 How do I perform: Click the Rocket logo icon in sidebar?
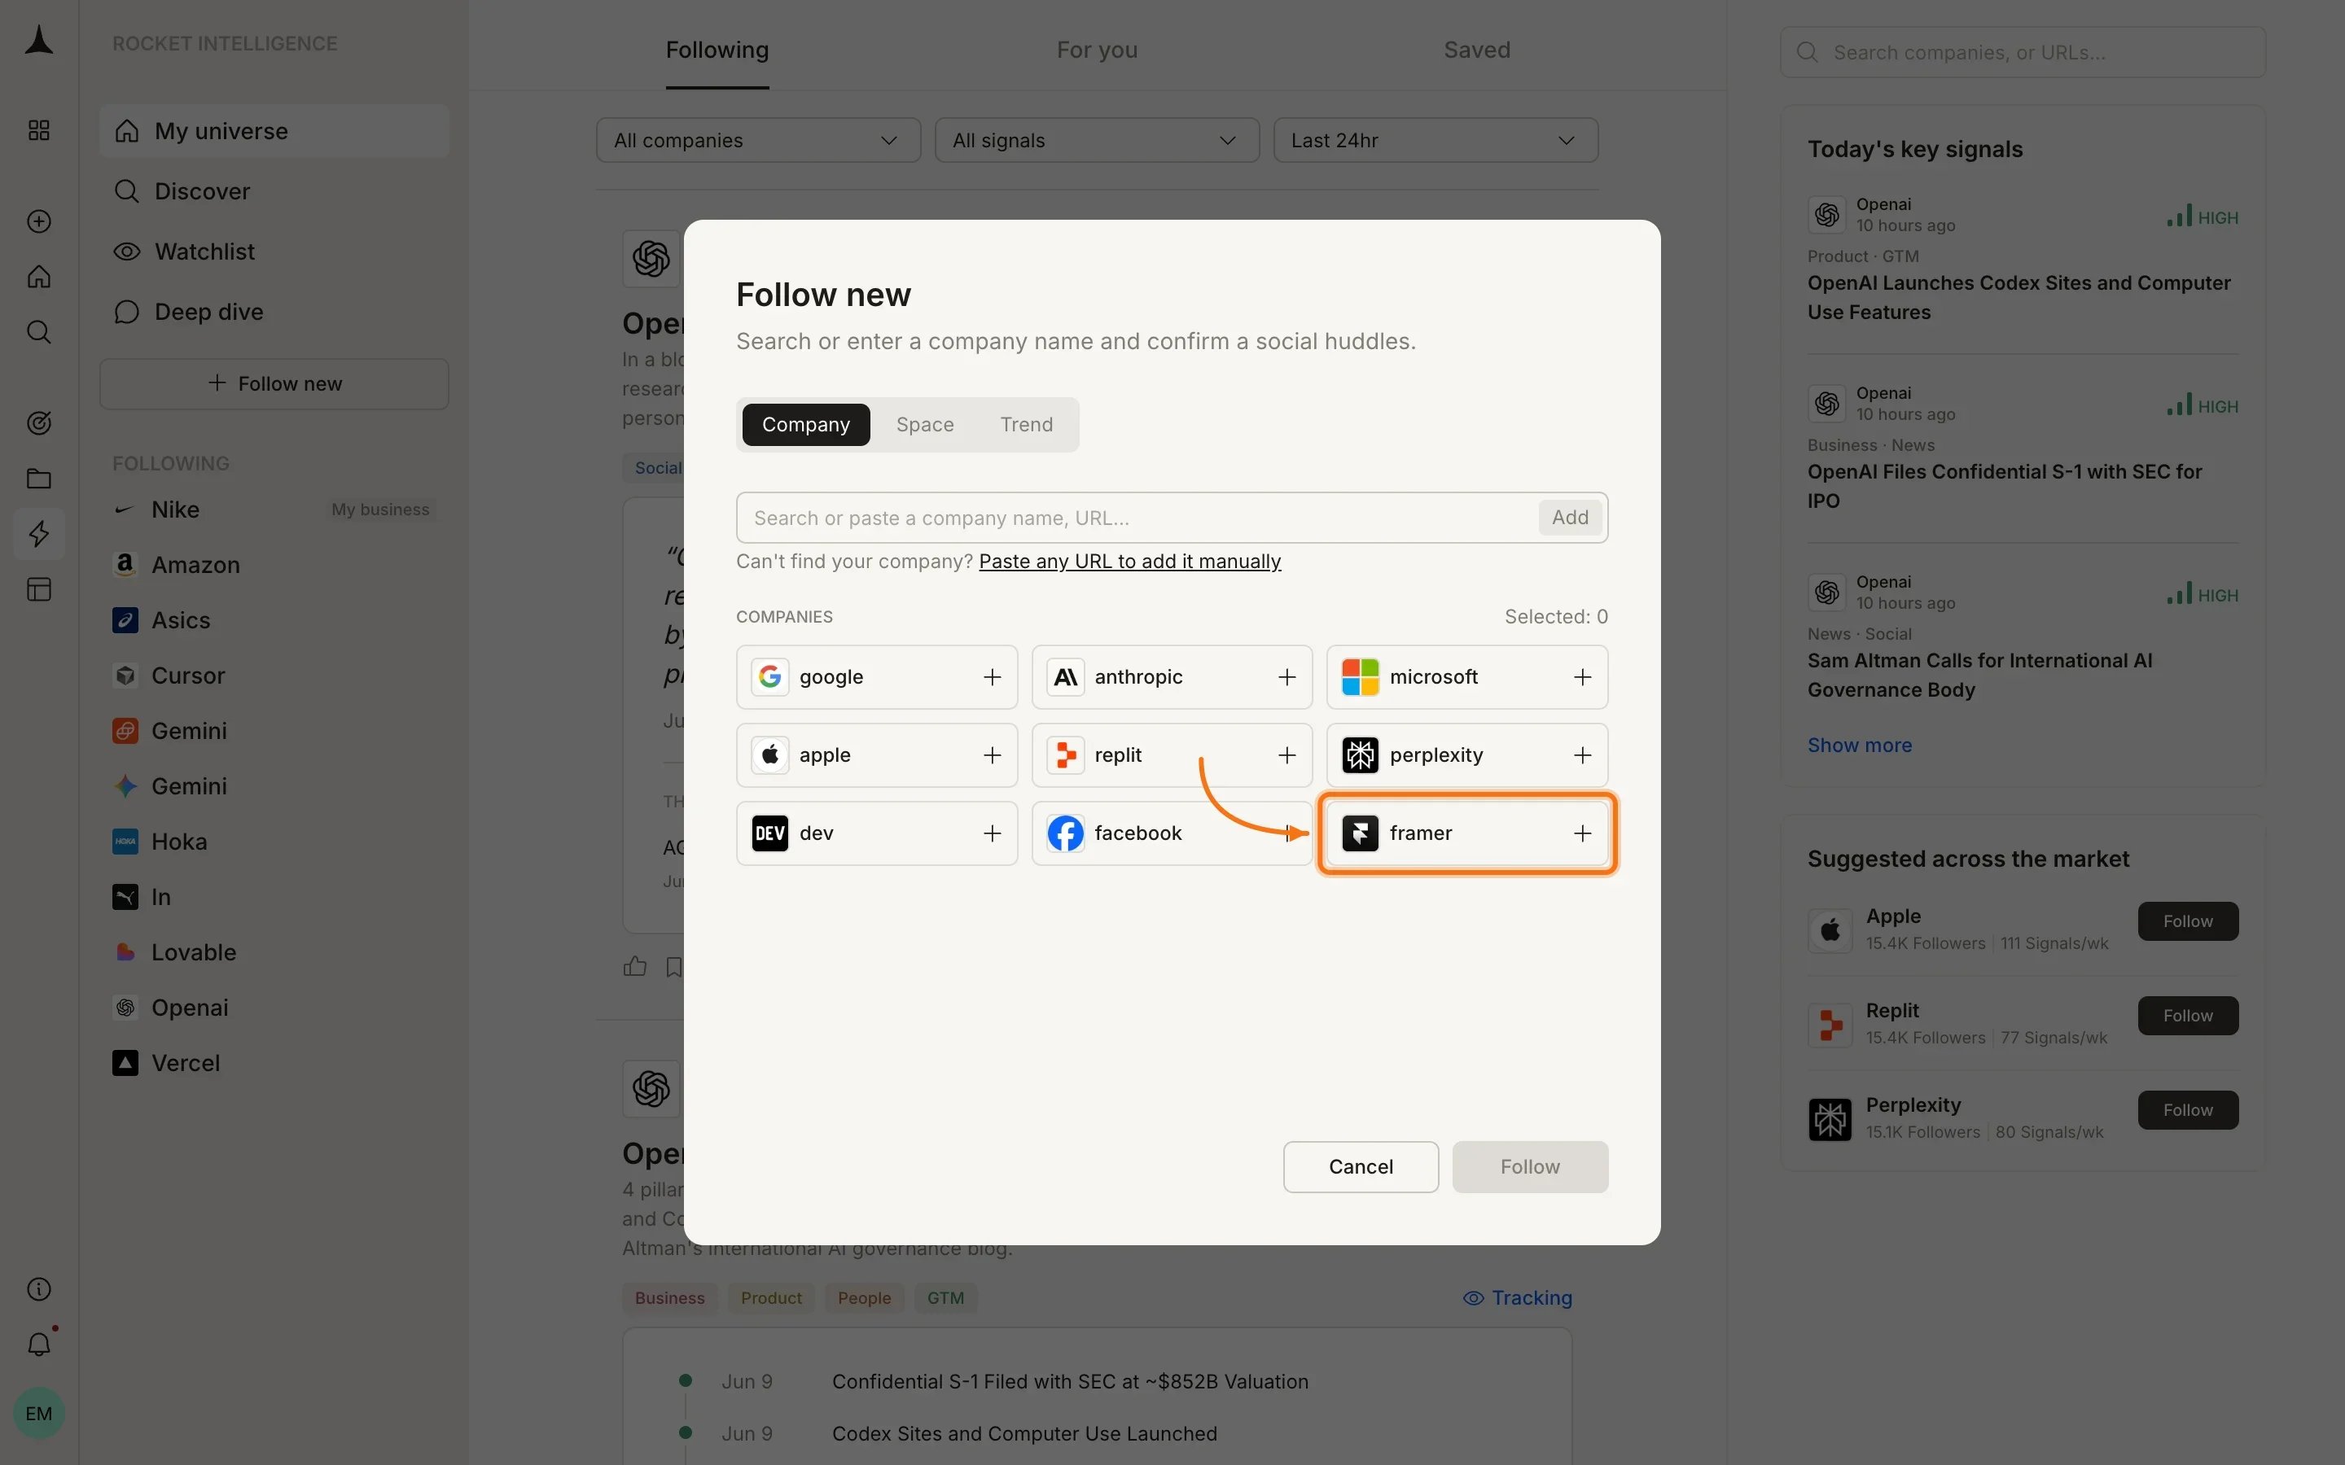coord(39,41)
